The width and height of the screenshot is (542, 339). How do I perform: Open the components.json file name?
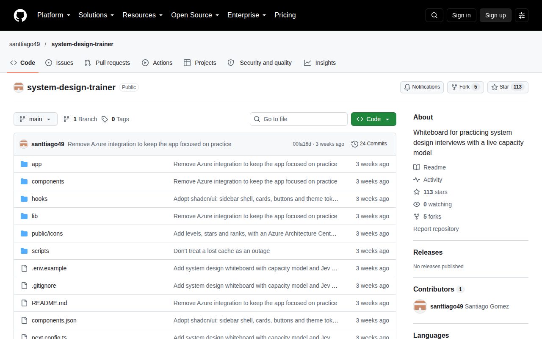[54, 320]
